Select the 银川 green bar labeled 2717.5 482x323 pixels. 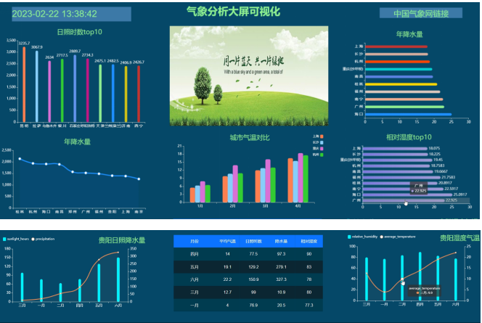tap(62, 90)
